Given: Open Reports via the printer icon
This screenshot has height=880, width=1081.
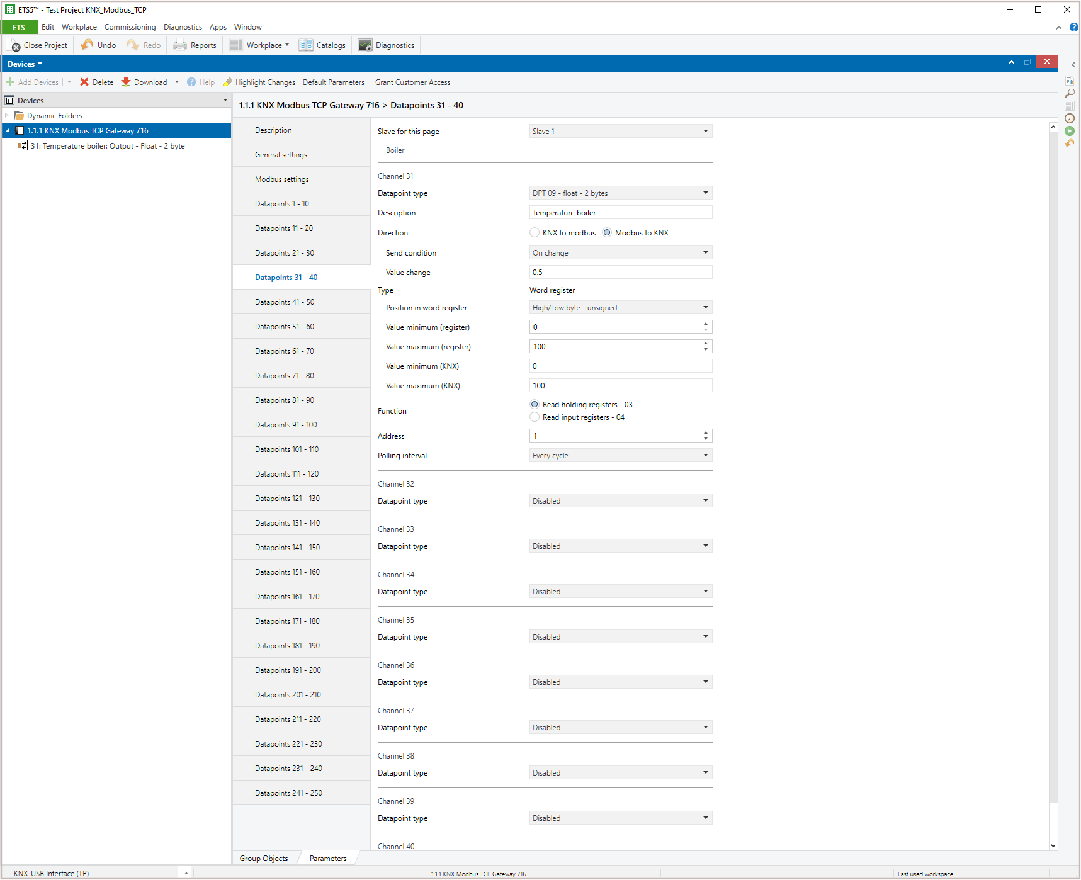Looking at the screenshot, I should pyautogui.click(x=180, y=45).
